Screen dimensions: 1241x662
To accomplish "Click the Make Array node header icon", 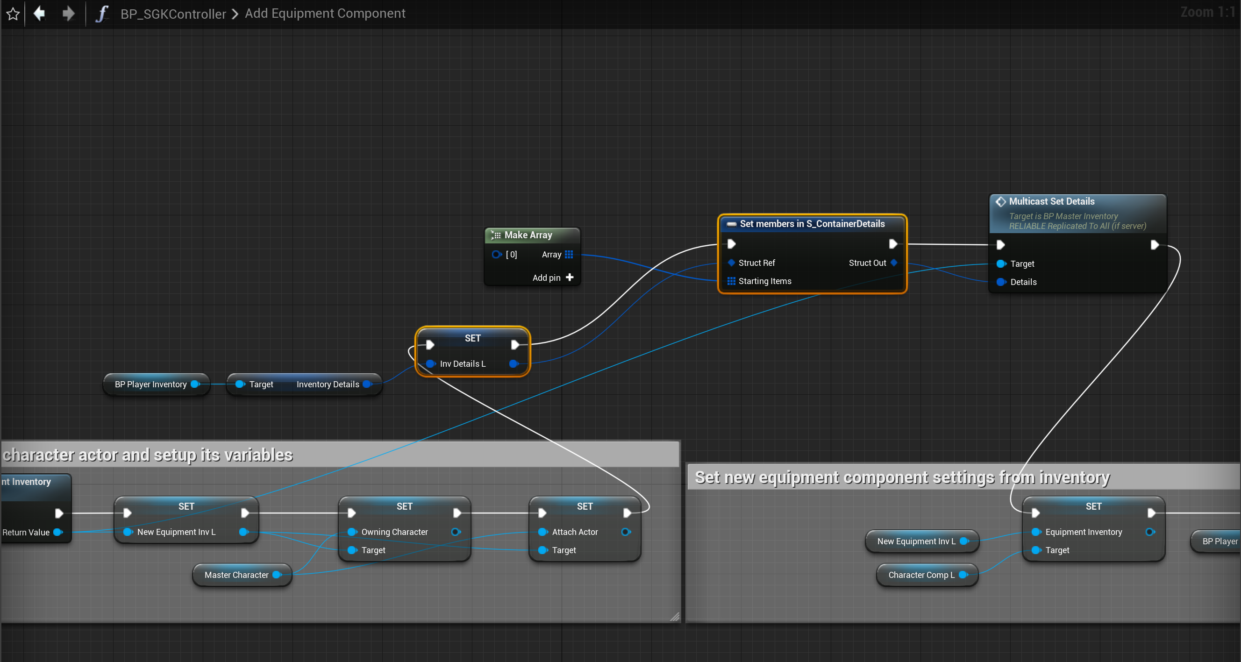I will coord(496,235).
